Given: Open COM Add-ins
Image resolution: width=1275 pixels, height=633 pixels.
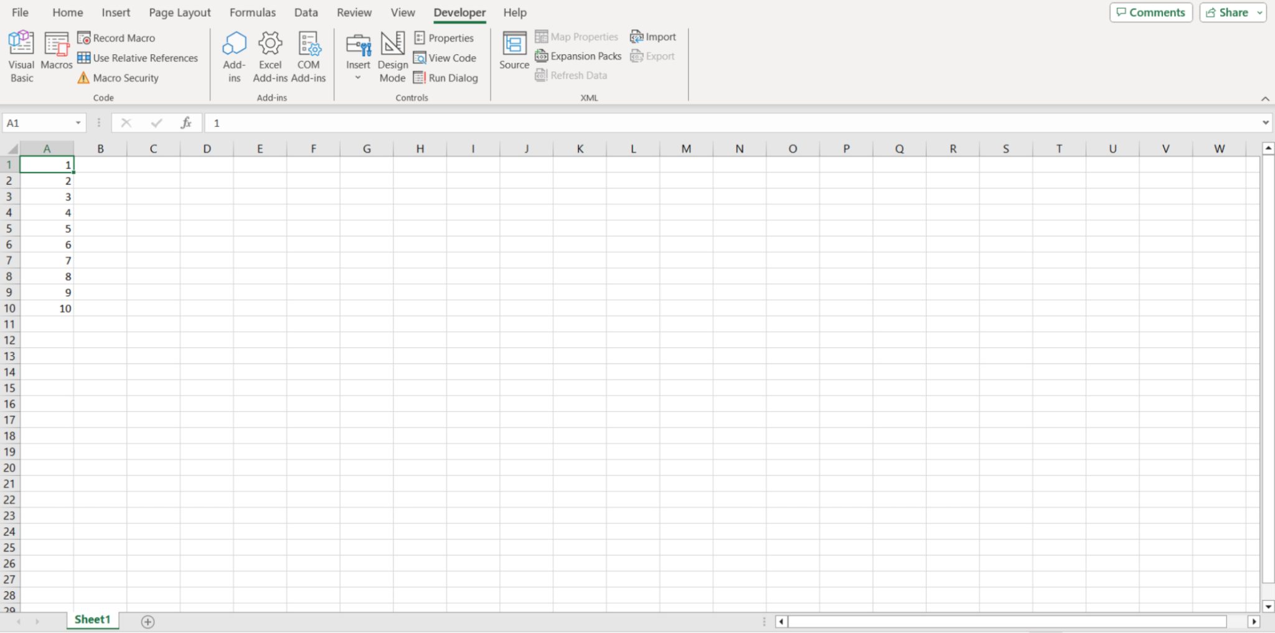Looking at the screenshot, I should point(308,56).
